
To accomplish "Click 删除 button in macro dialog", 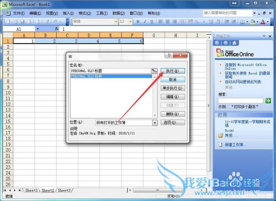I will (173, 114).
